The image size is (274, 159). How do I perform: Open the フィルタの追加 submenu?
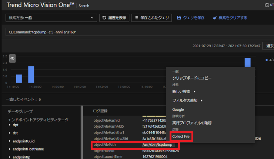tap(187, 100)
